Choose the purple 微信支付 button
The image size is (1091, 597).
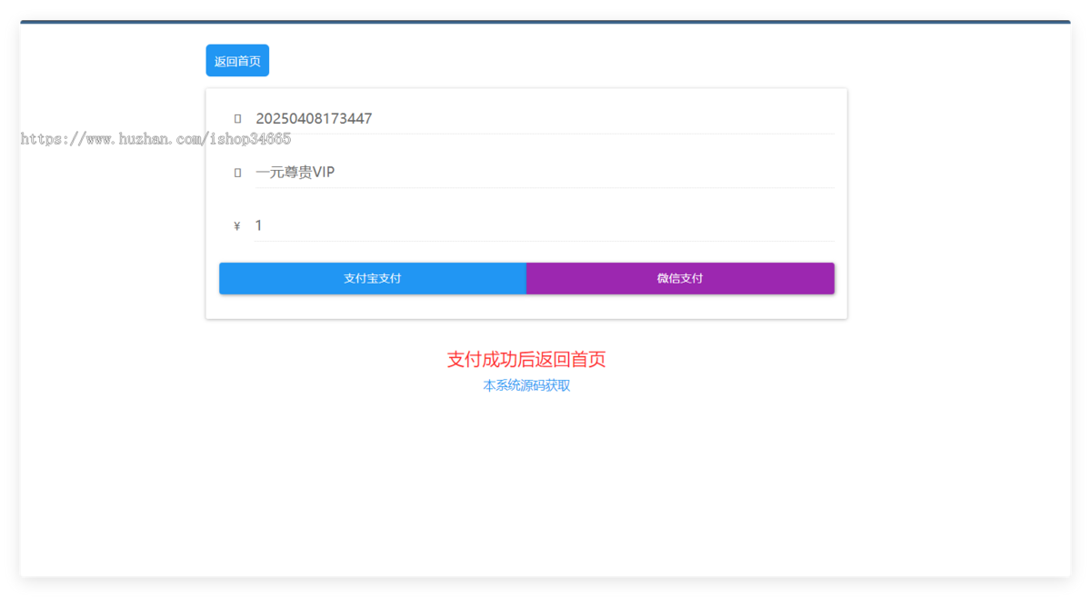pyautogui.click(x=680, y=278)
